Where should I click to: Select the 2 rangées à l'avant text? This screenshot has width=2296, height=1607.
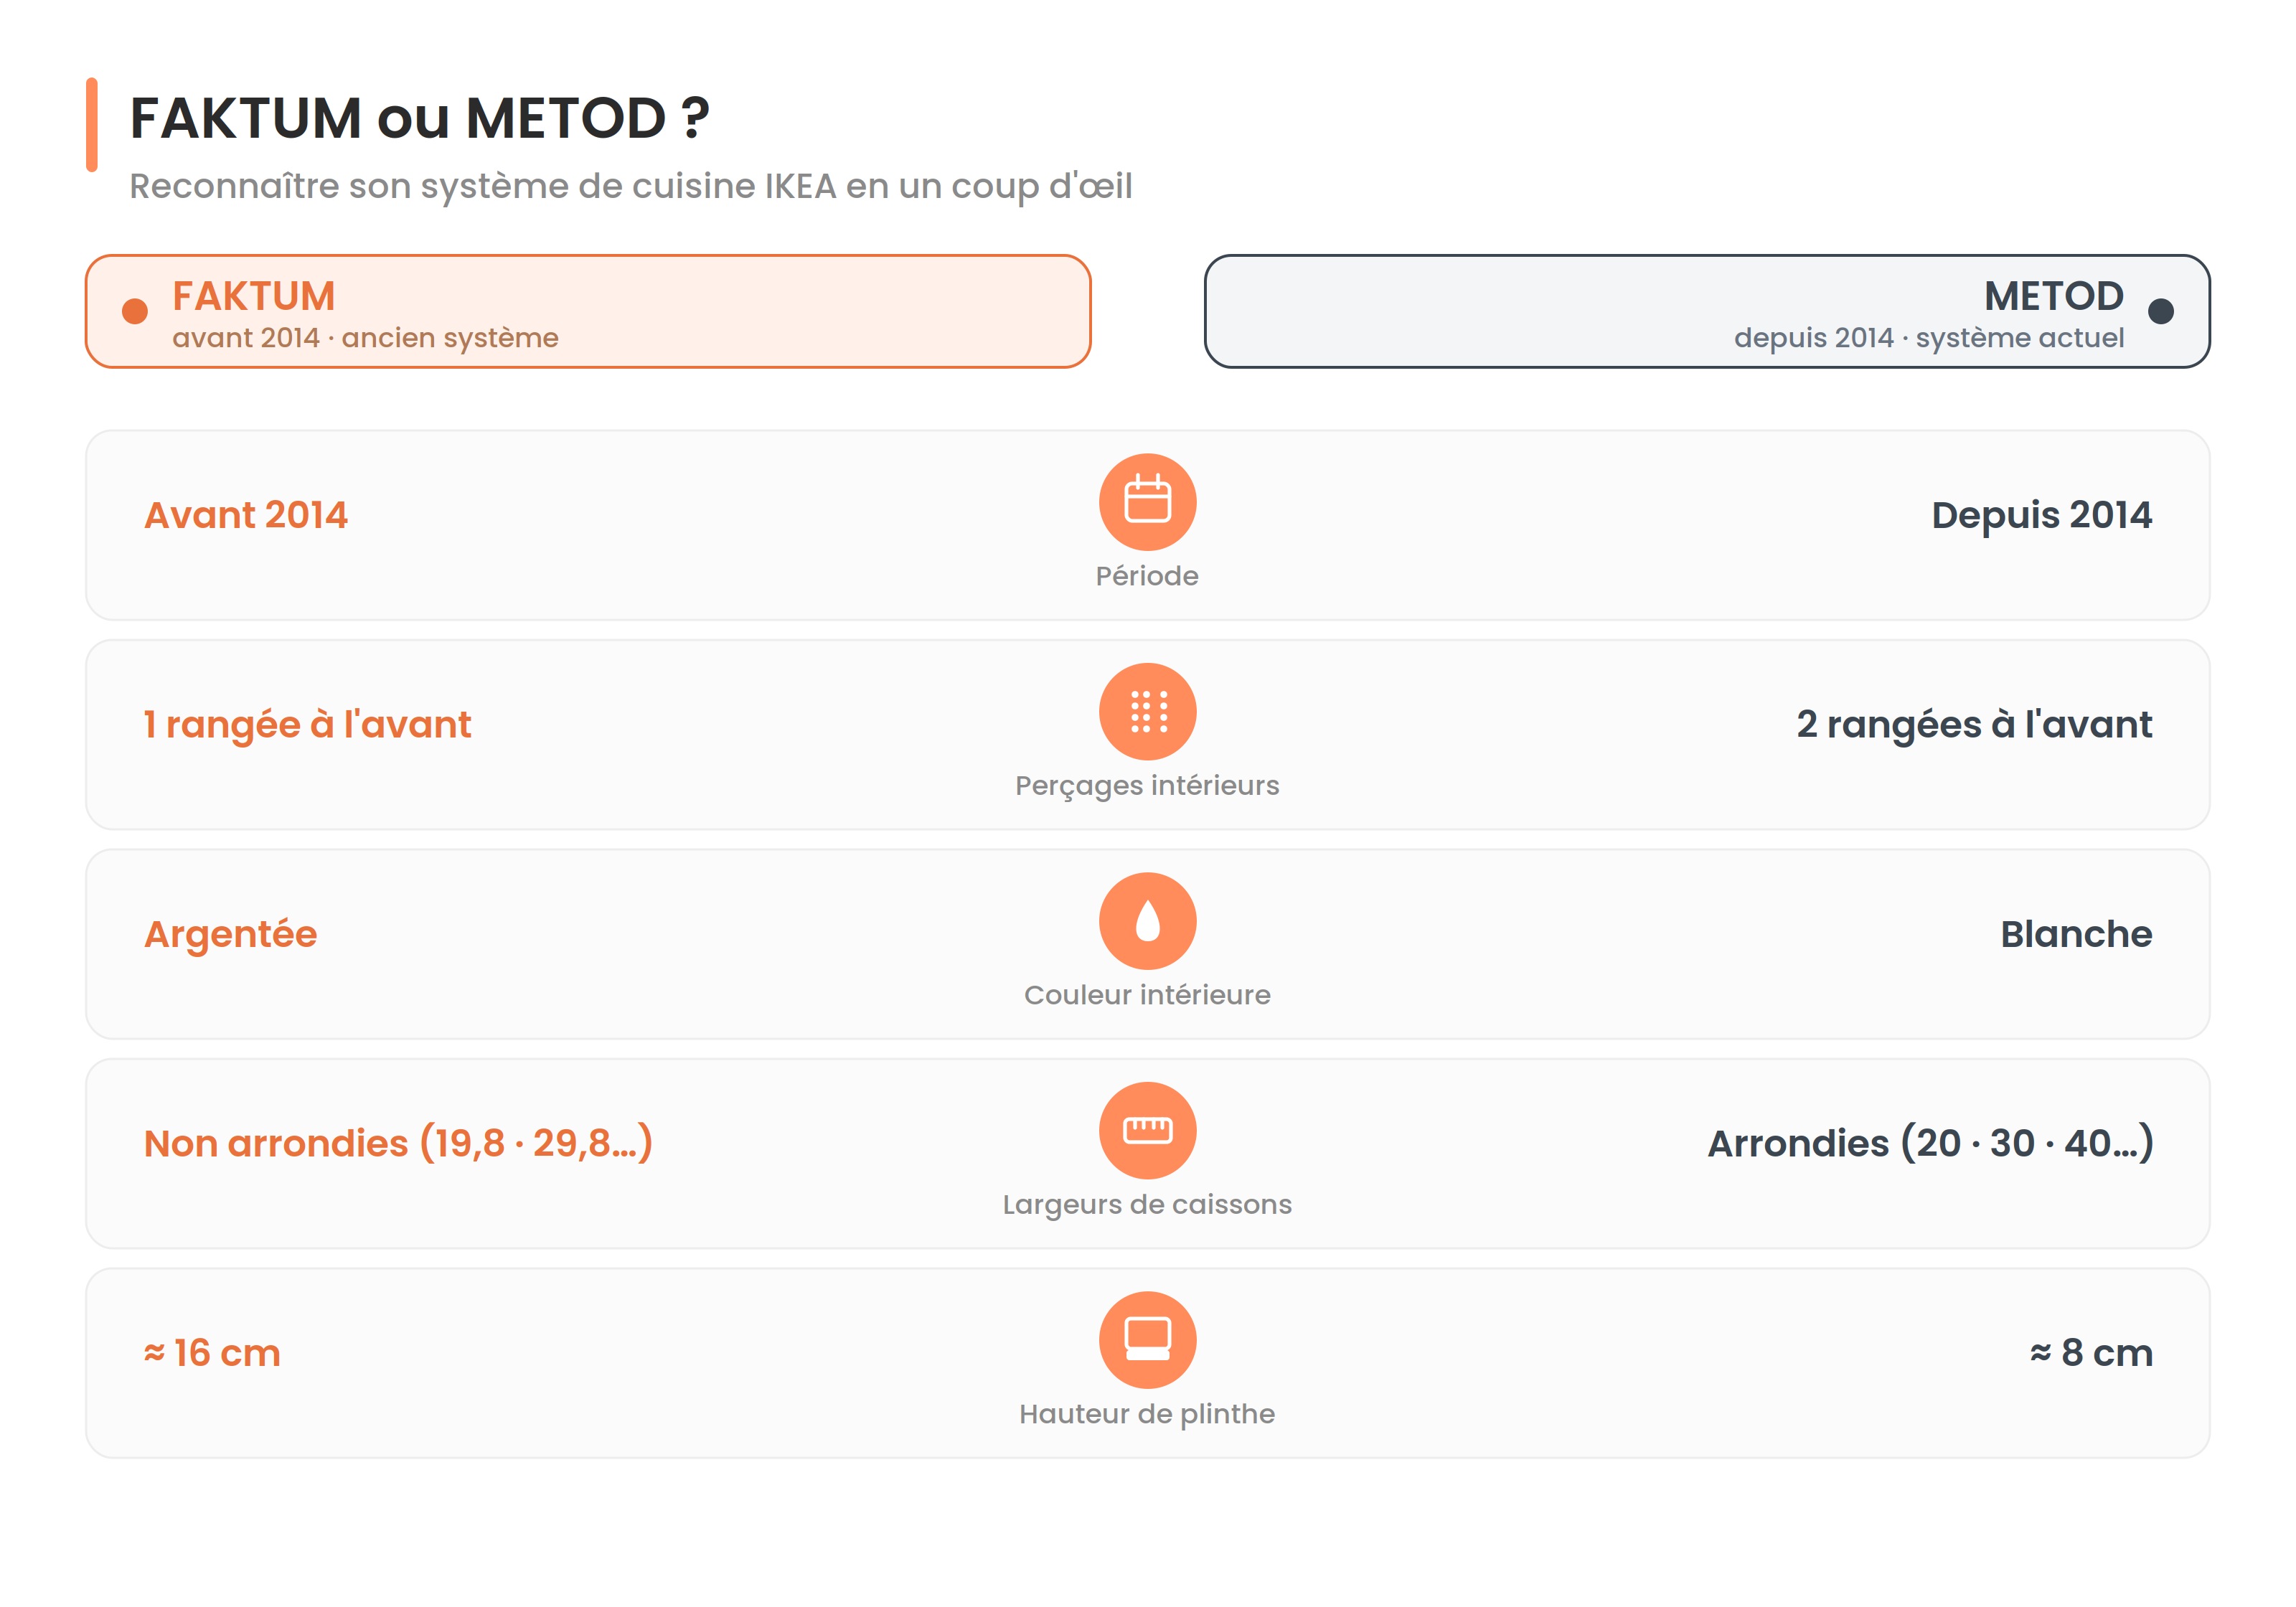tap(1974, 725)
